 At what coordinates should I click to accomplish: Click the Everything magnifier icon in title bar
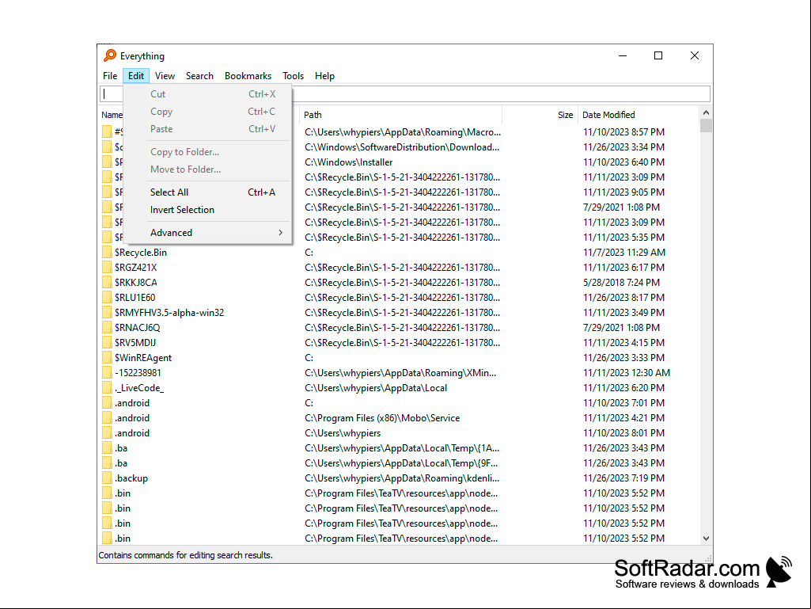click(x=110, y=55)
